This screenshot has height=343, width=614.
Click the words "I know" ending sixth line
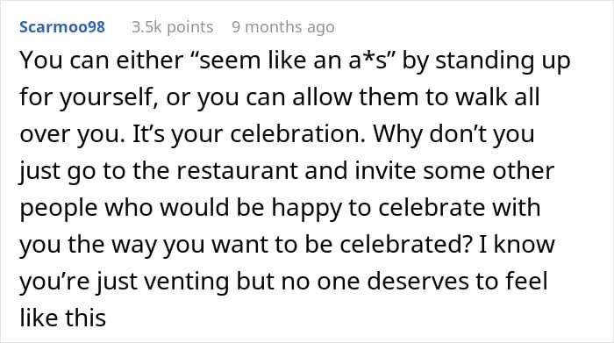coord(516,245)
